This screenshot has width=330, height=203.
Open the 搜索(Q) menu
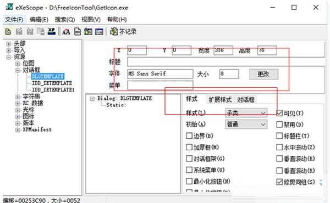[x=65, y=20]
